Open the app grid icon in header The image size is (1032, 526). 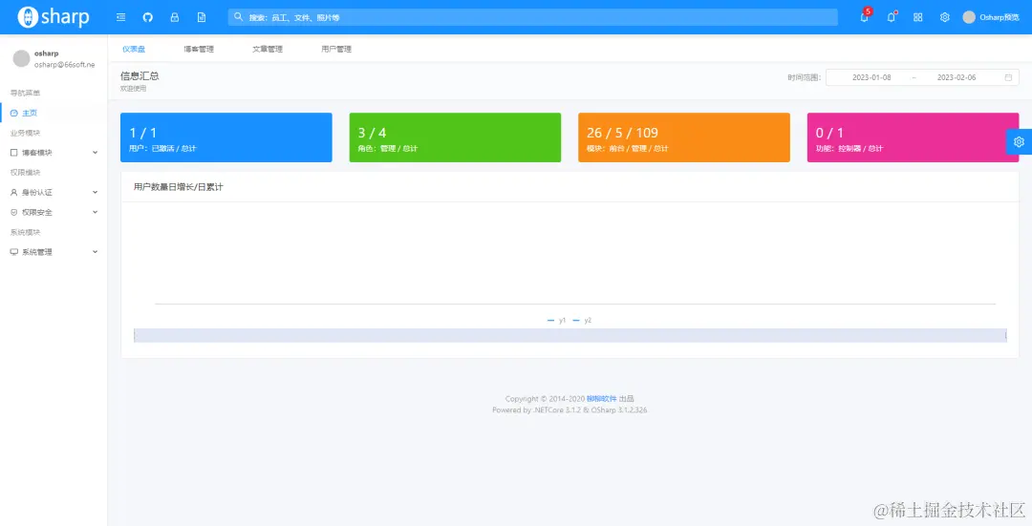tap(918, 18)
